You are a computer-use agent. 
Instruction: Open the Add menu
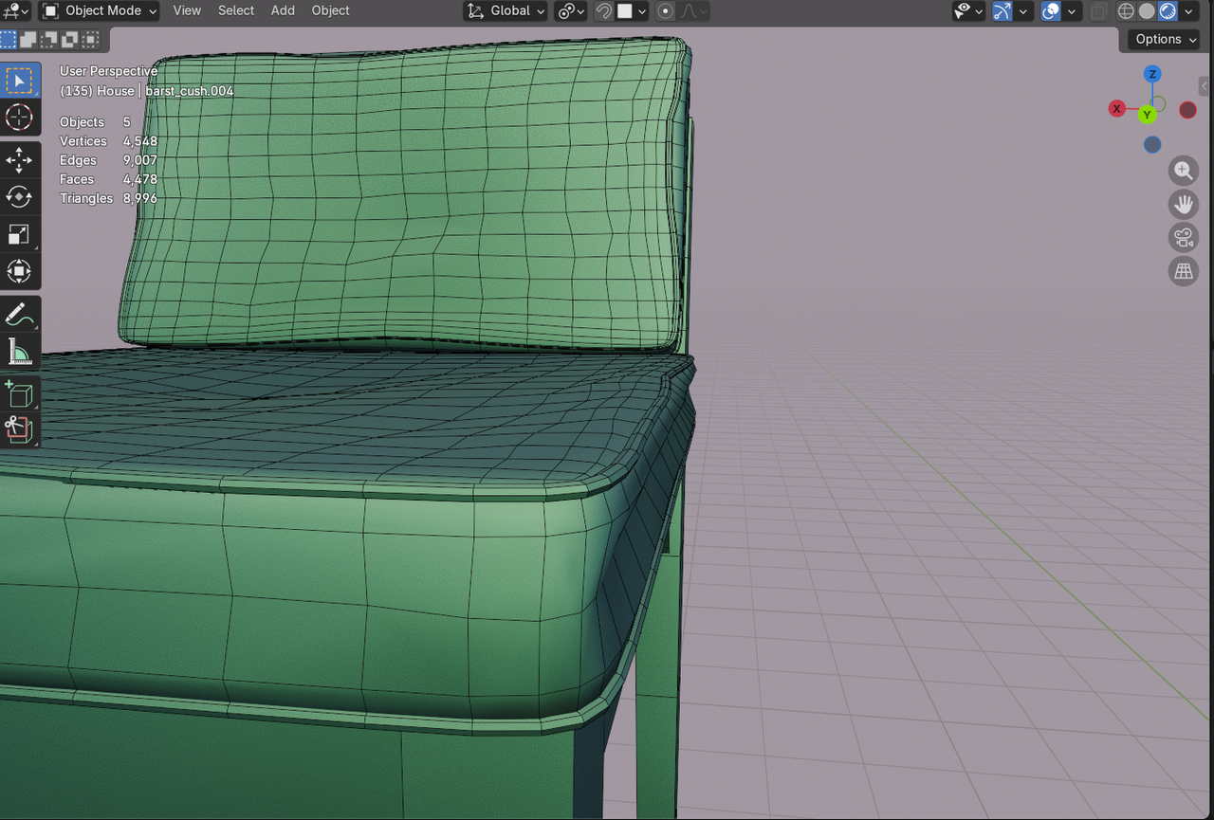click(x=283, y=10)
